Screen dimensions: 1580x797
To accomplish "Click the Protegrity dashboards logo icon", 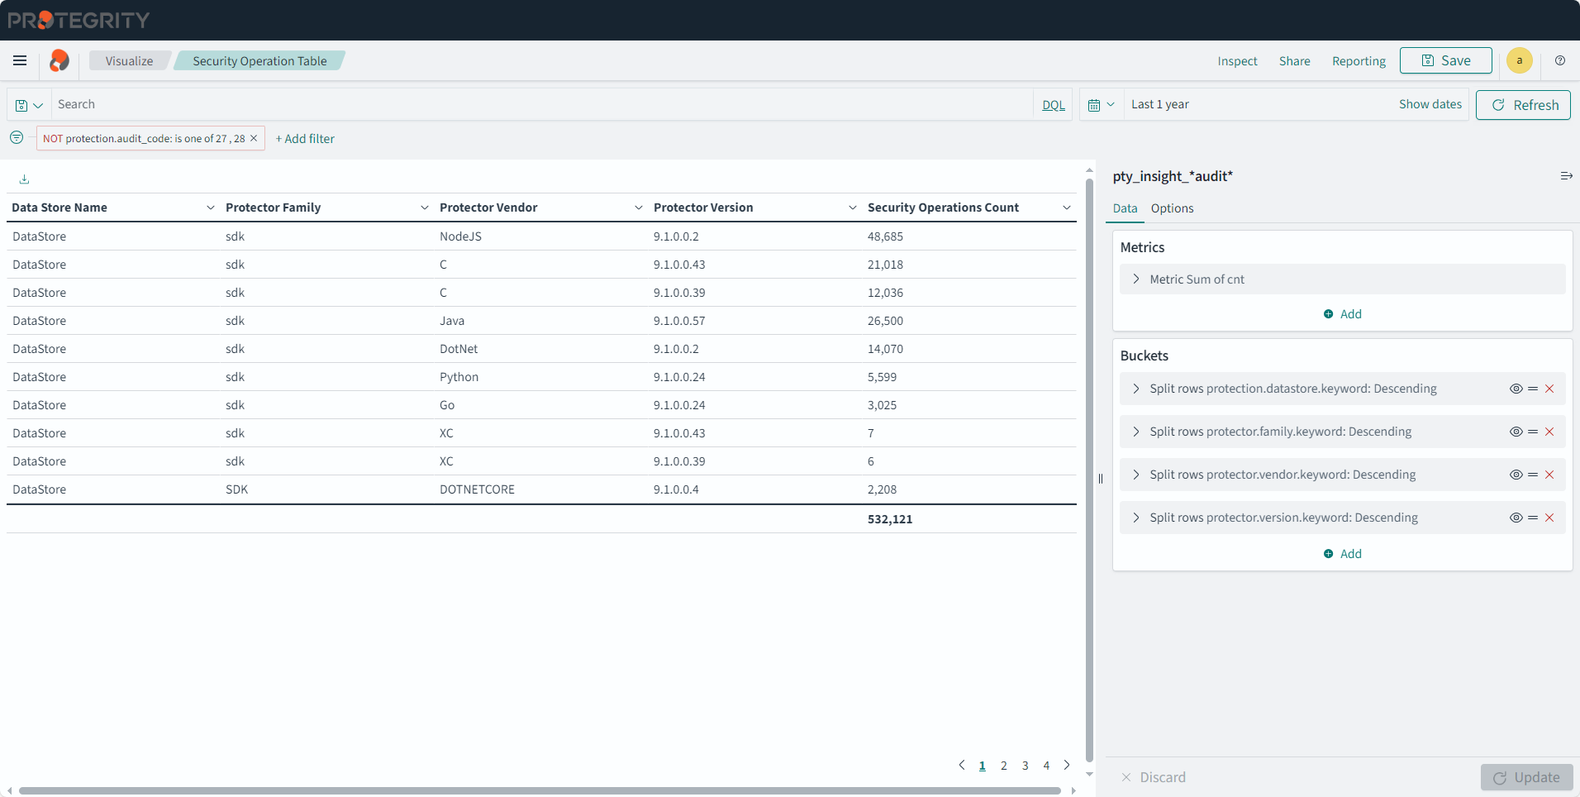I will (59, 60).
